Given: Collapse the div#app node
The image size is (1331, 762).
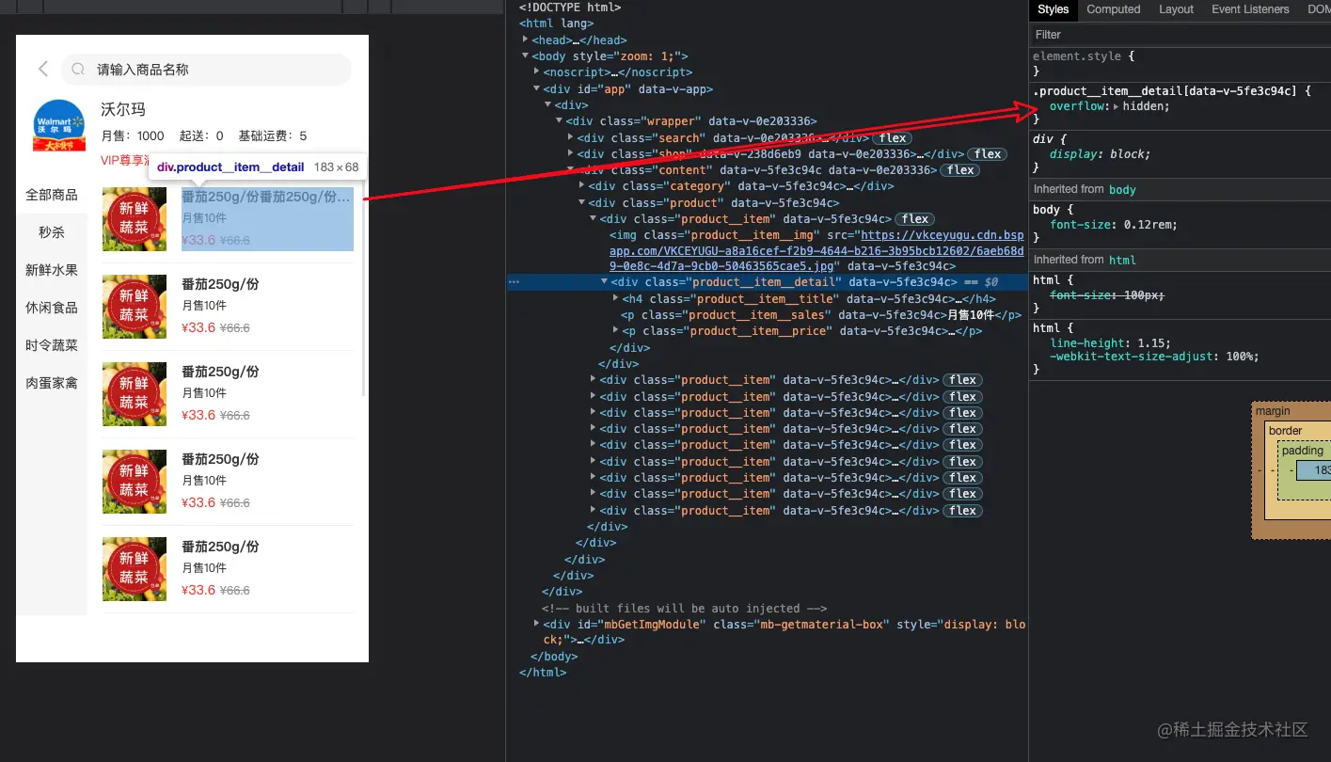Looking at the screenshot, I should pyautogui.click(x=536, y=89).
